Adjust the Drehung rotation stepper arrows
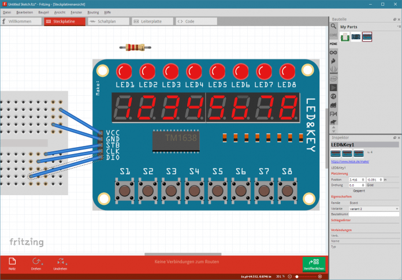 tap(363, 185)
